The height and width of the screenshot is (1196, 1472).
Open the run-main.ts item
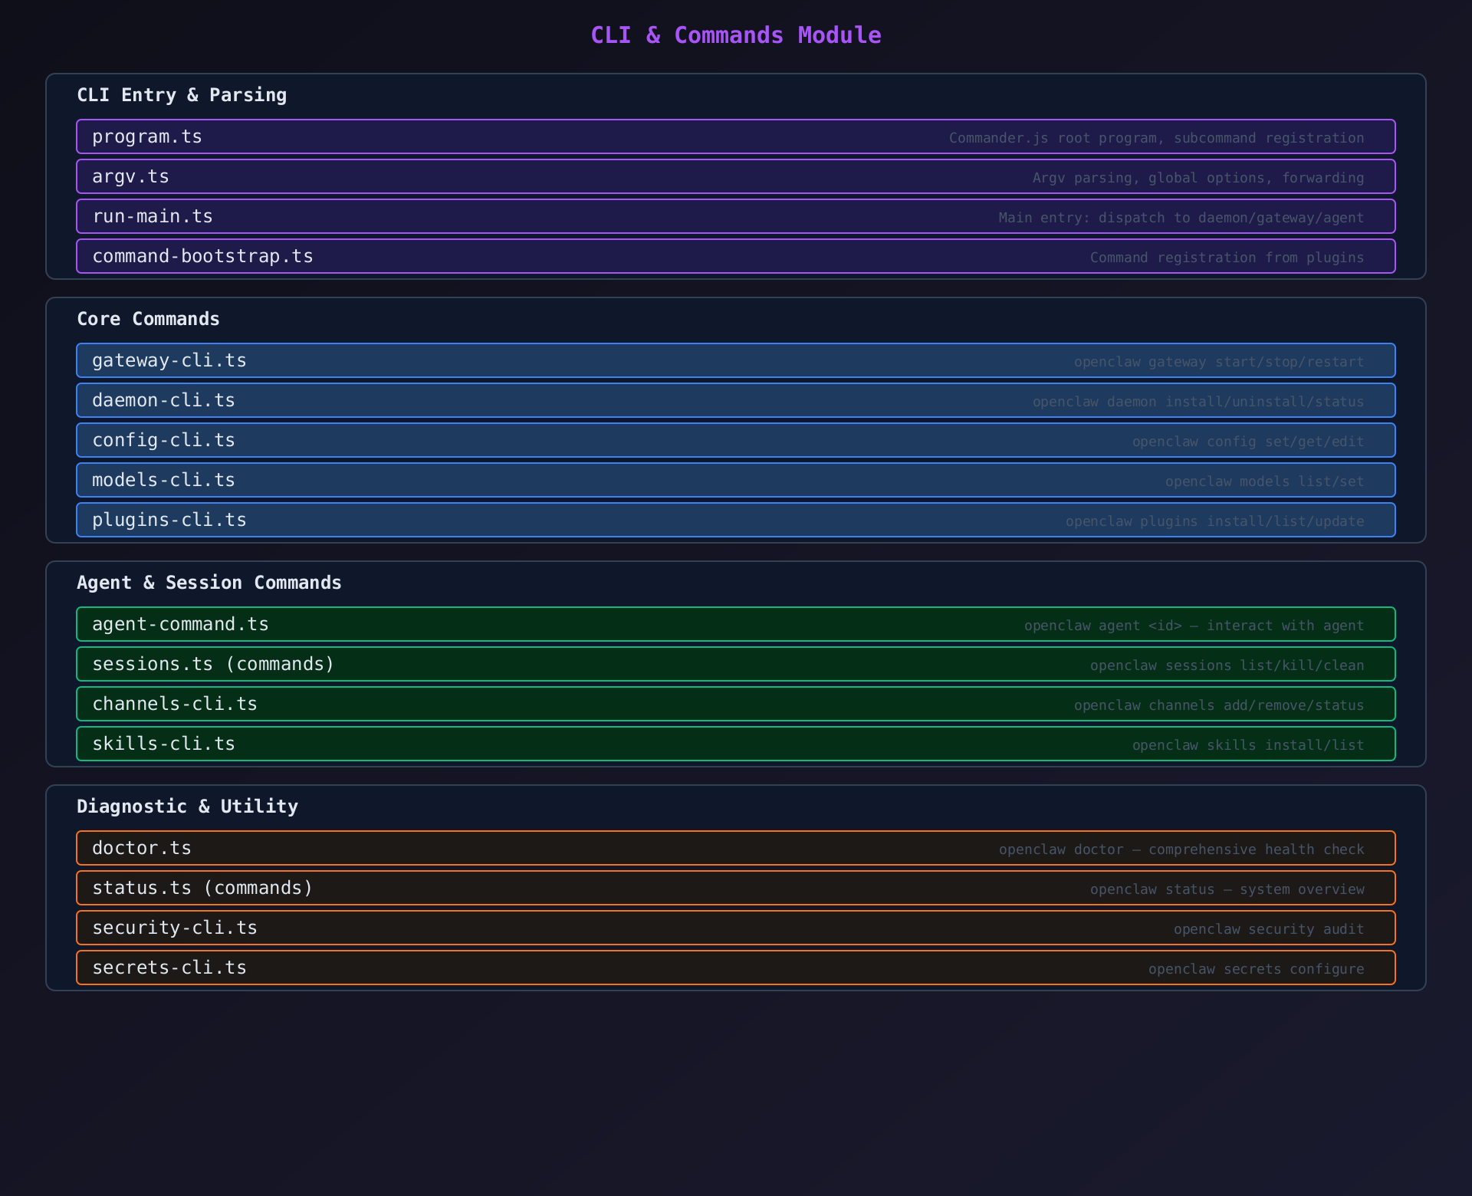click(735, 216)
